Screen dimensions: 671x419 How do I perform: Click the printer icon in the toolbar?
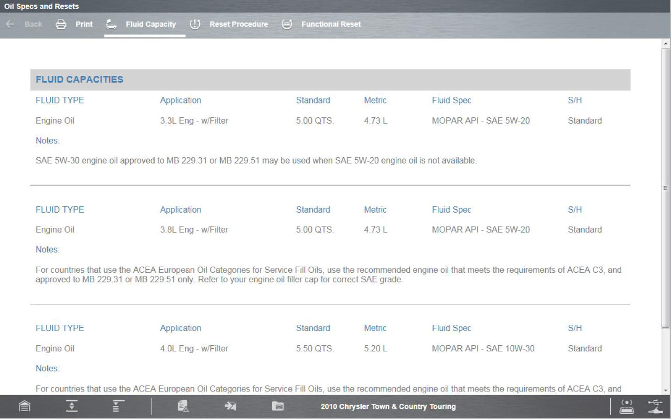pyautogui.click(x=61, y=24)
